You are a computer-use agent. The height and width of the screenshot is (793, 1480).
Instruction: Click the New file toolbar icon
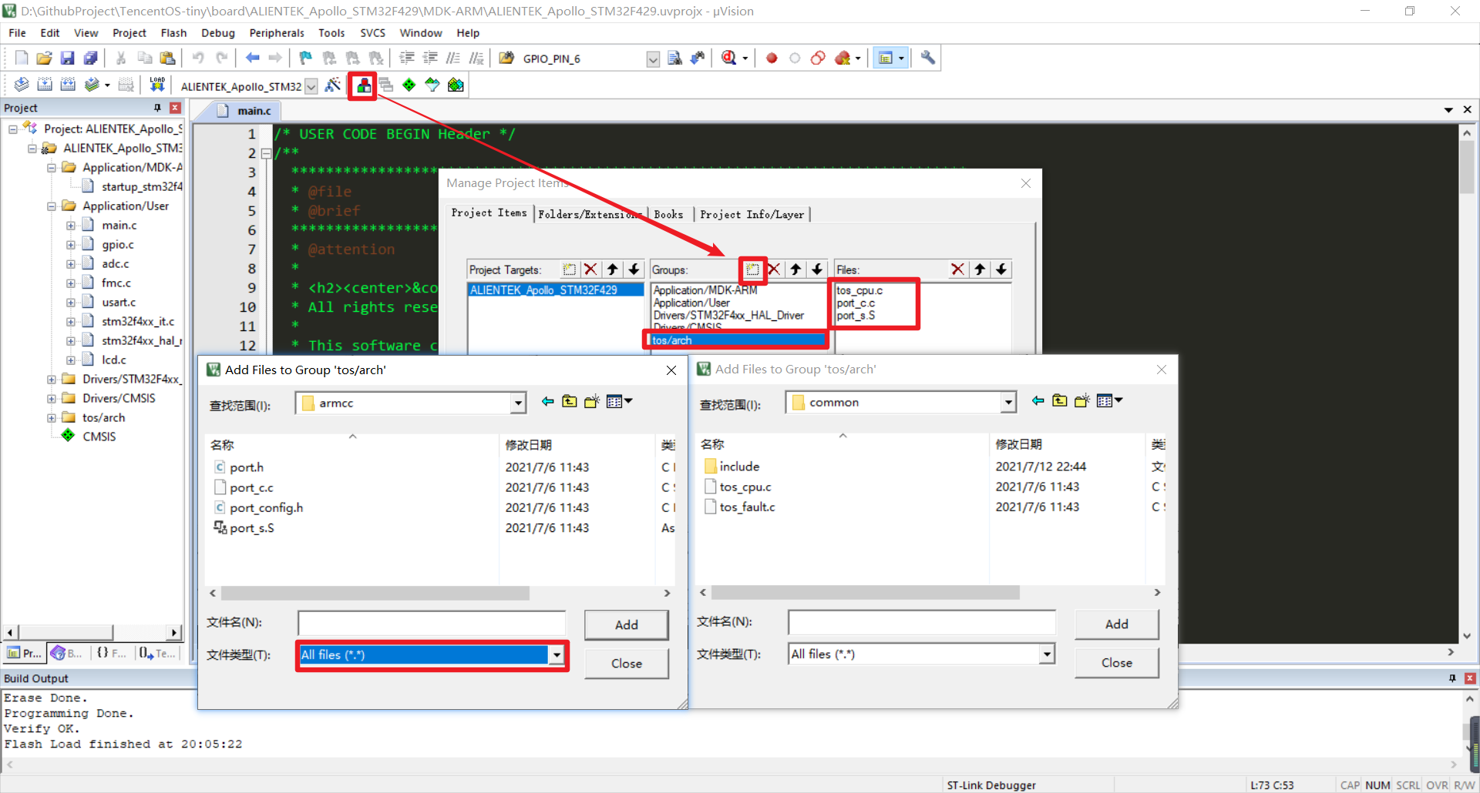pyautogui.click(x=22, y=58)
